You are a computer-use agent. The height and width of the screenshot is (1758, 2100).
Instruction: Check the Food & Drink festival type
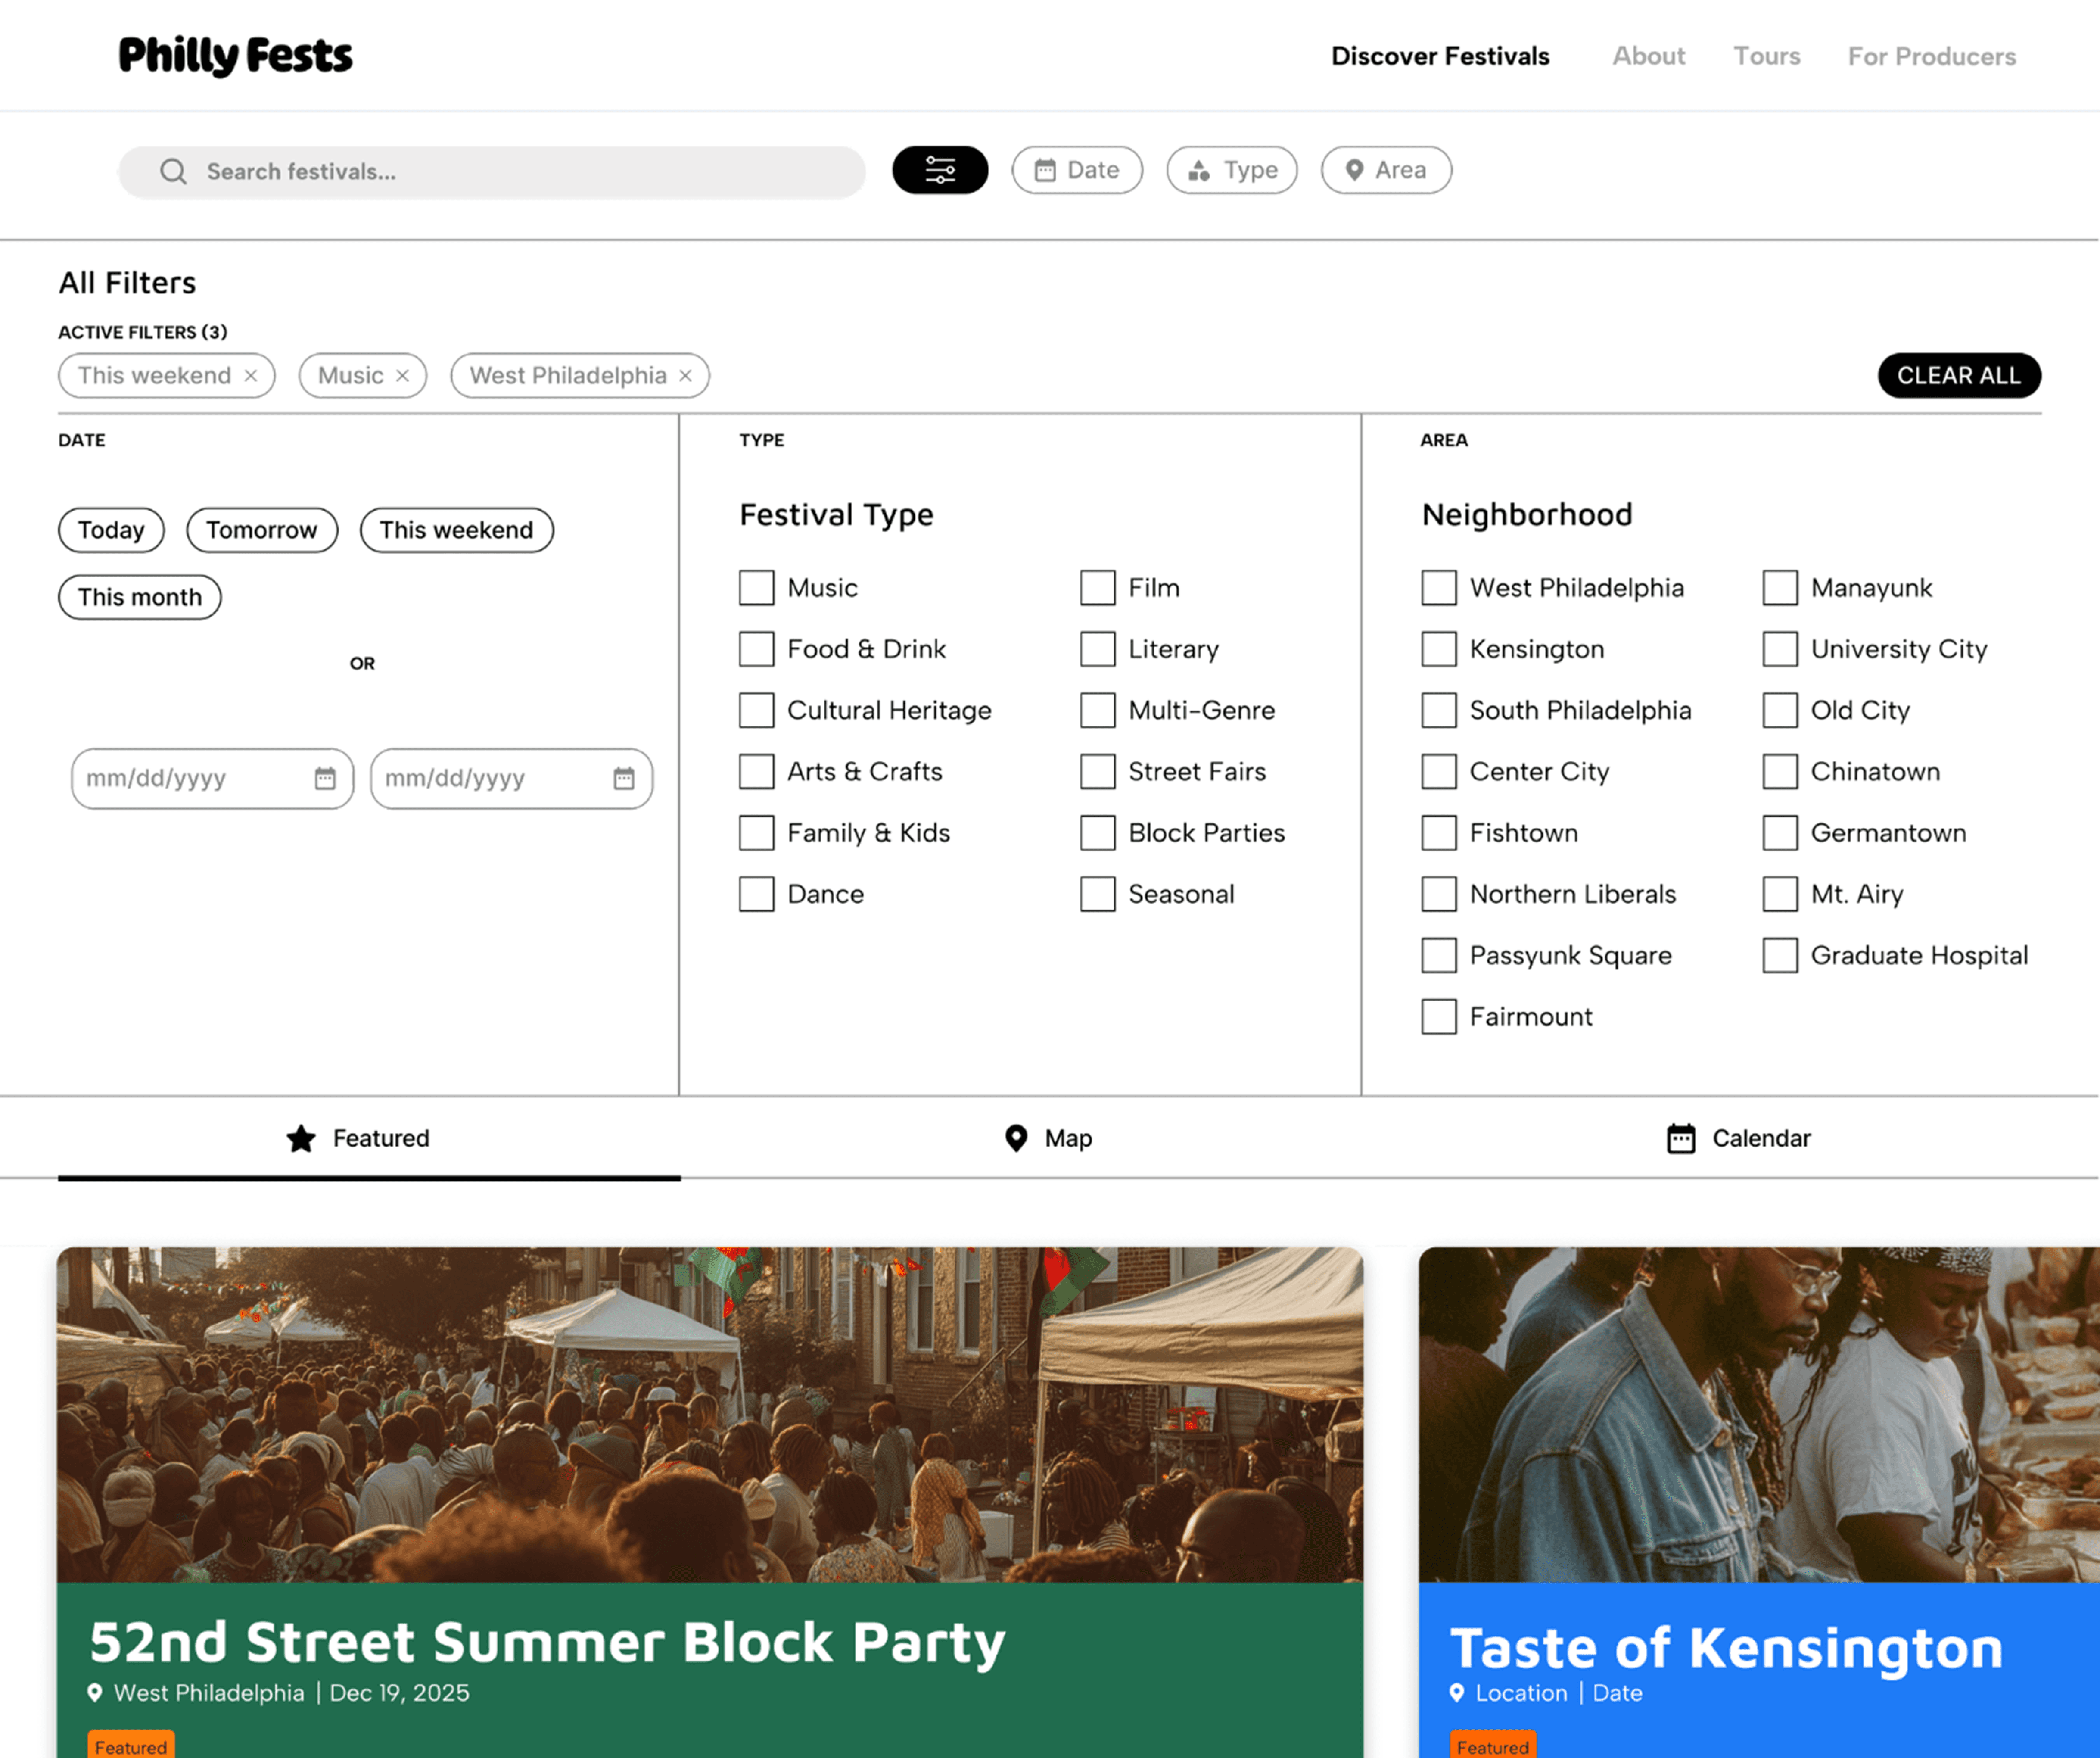click(x=756, y=649)
